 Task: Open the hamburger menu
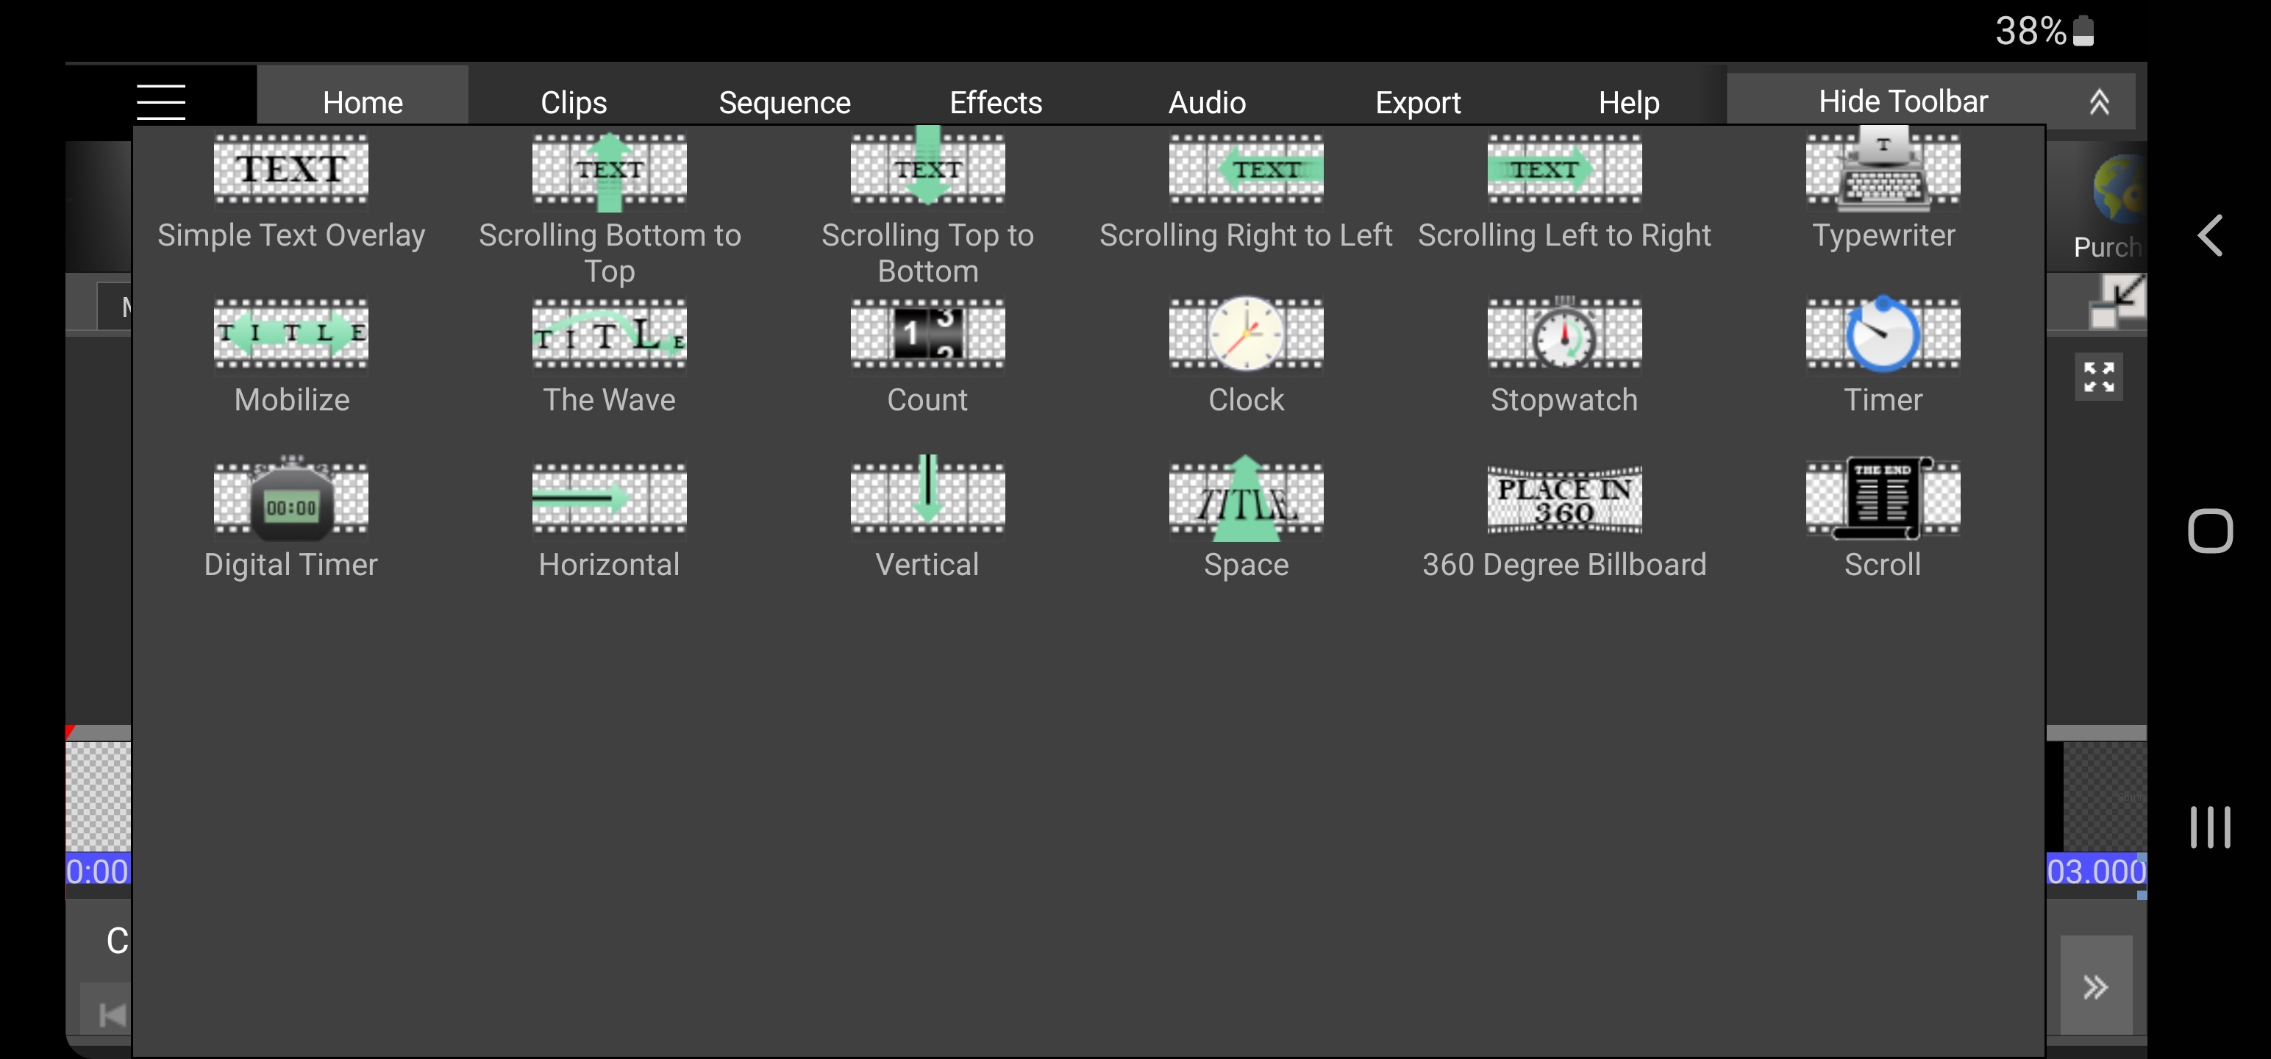[161, 102]
